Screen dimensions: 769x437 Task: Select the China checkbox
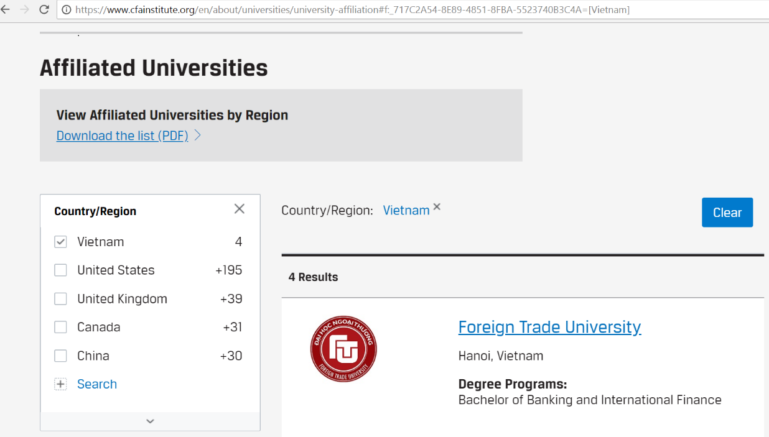(60, 356)
